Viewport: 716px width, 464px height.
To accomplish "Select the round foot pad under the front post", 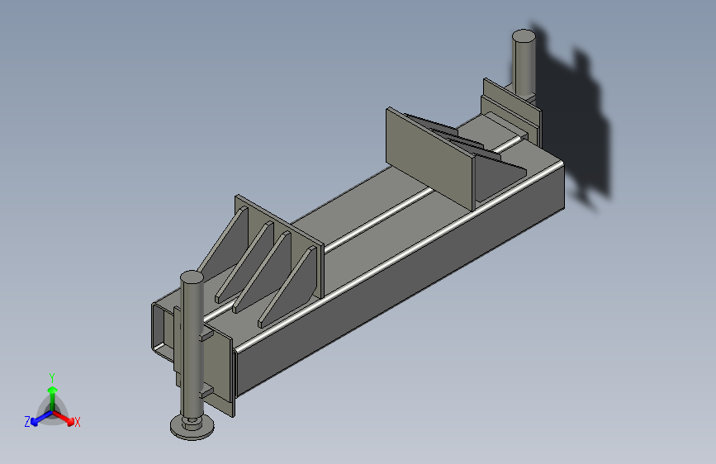I will (x=192, y=427).
